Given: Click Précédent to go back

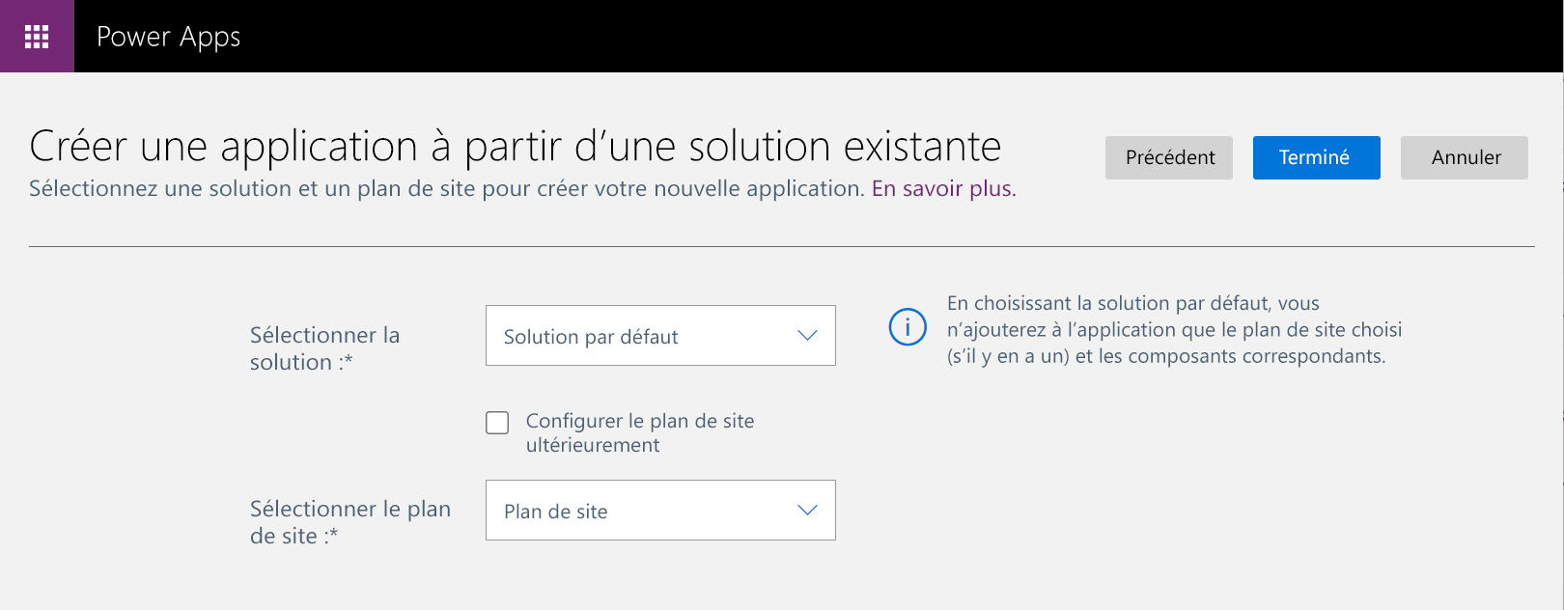Looking at the screenshot, I should coord(1168,157).
